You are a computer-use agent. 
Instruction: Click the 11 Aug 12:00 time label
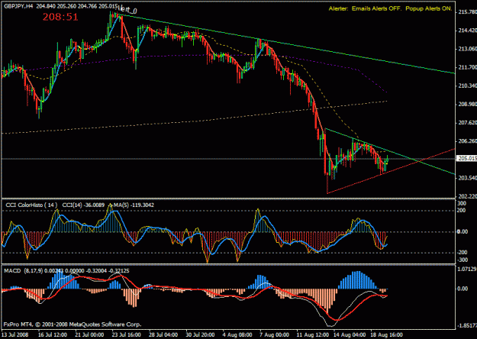click(x=312, y=334)
